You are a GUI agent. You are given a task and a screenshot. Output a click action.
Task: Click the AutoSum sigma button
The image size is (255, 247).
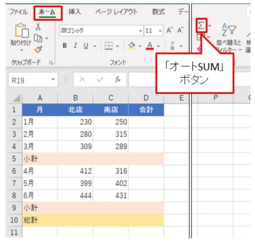[201, 25]
